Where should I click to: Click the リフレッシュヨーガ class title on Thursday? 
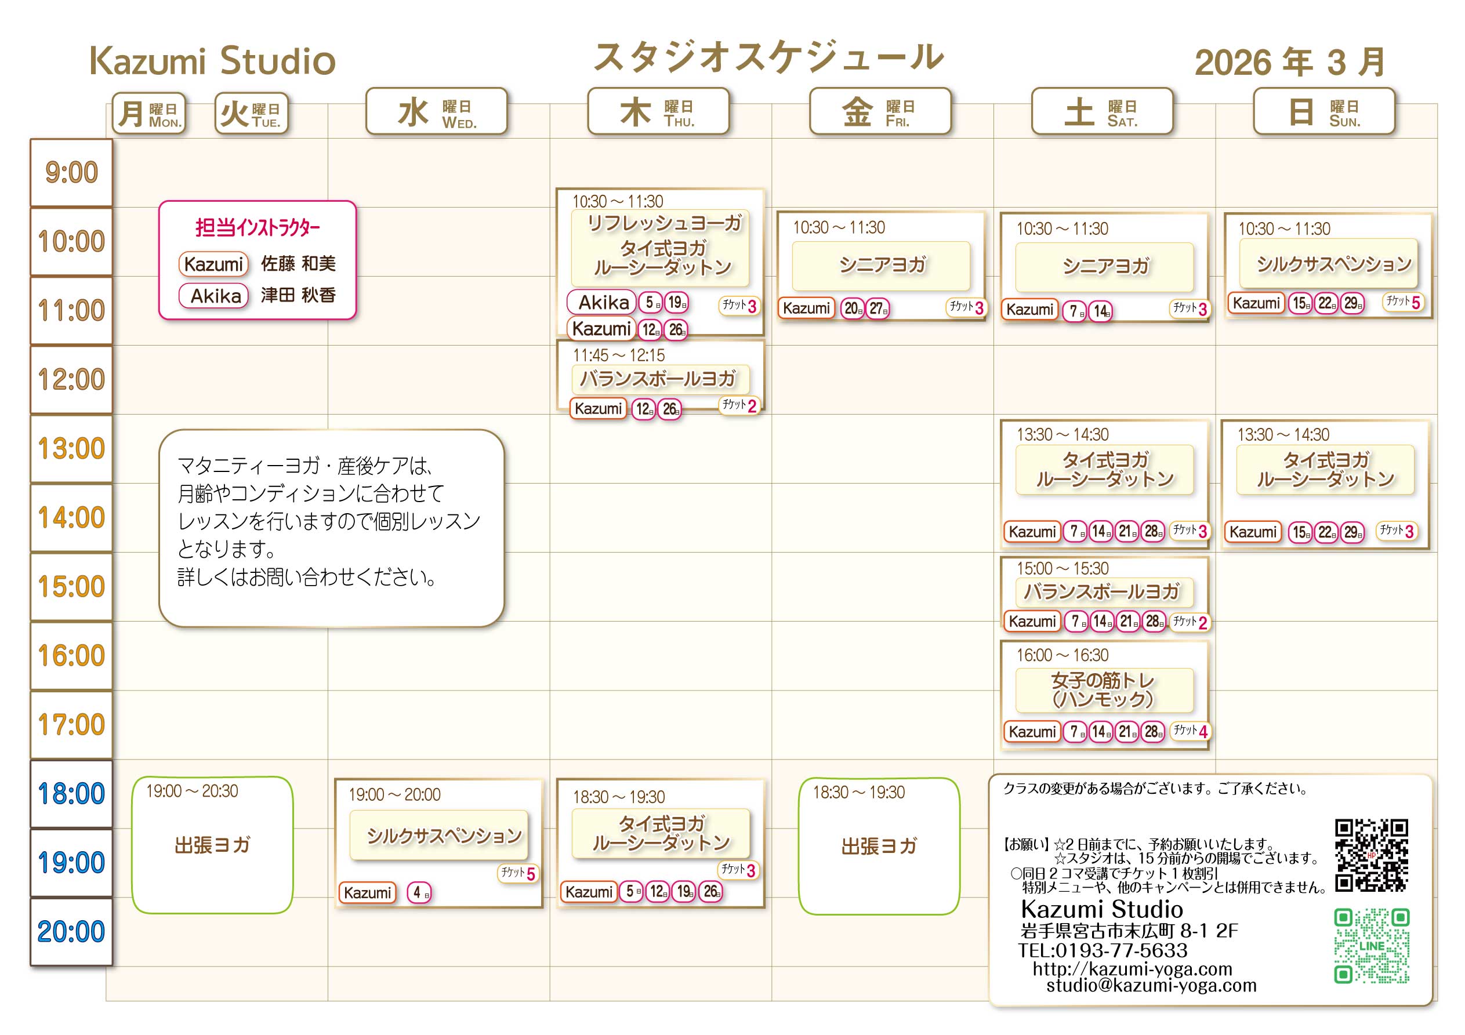pos(663,223)
